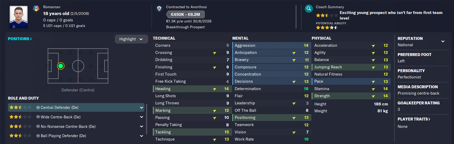Click info icon beside Wide Centre-Back role
Viewport: 454px width, 144px height.
[38, 117]
